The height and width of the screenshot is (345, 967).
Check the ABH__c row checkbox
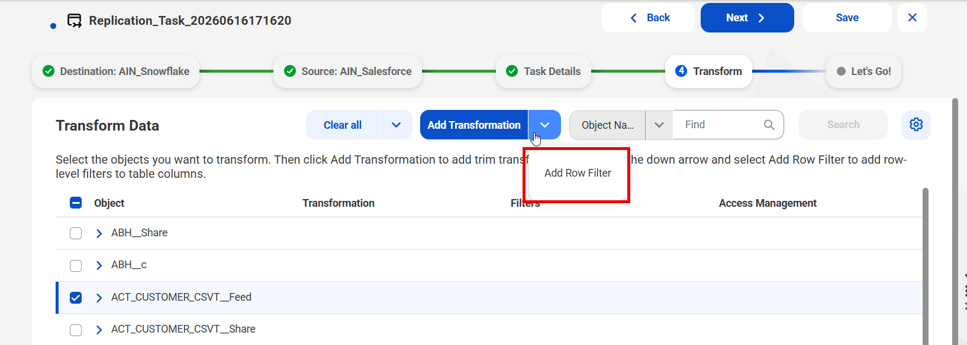click(x=76, y=265)
